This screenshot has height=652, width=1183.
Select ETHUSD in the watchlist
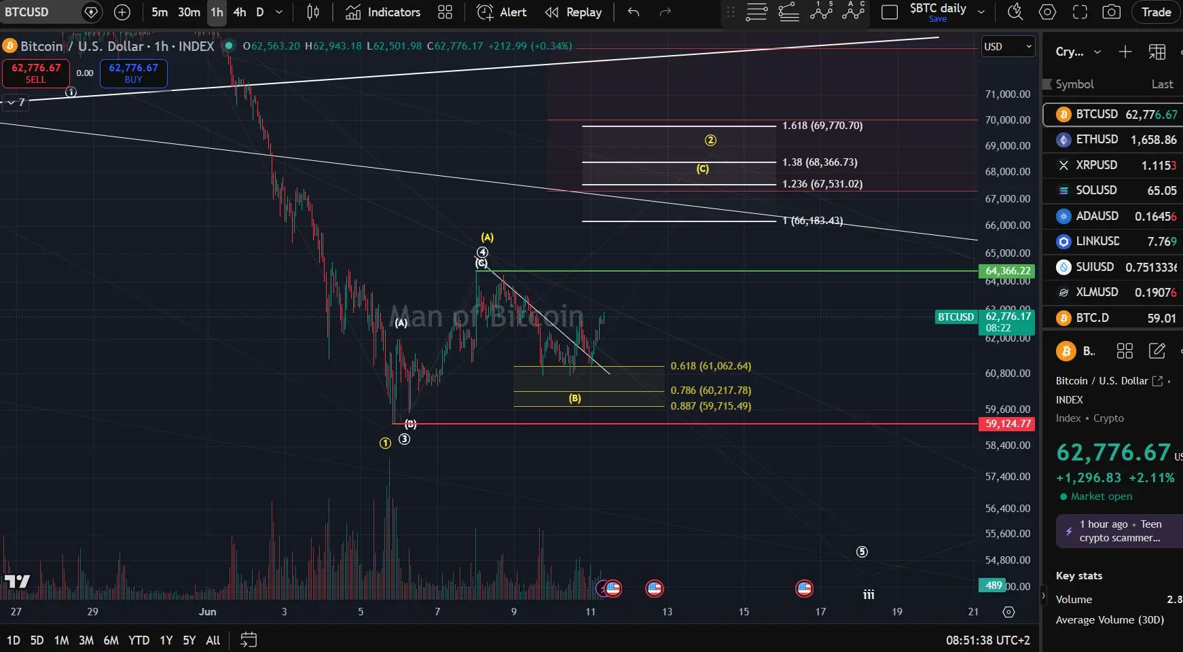(1113, 139)
